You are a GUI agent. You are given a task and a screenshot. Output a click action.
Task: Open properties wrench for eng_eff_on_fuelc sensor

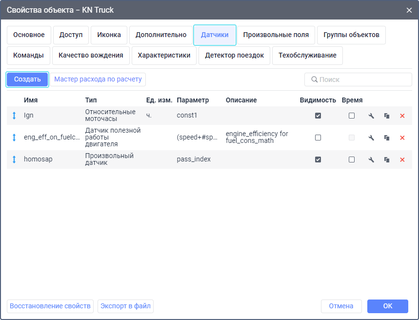point(371,138)
